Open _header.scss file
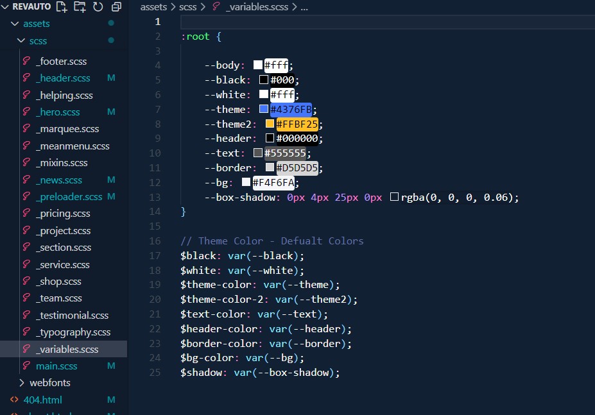The height and width of the screenshot is (415, 595). [x=63, y=78]
